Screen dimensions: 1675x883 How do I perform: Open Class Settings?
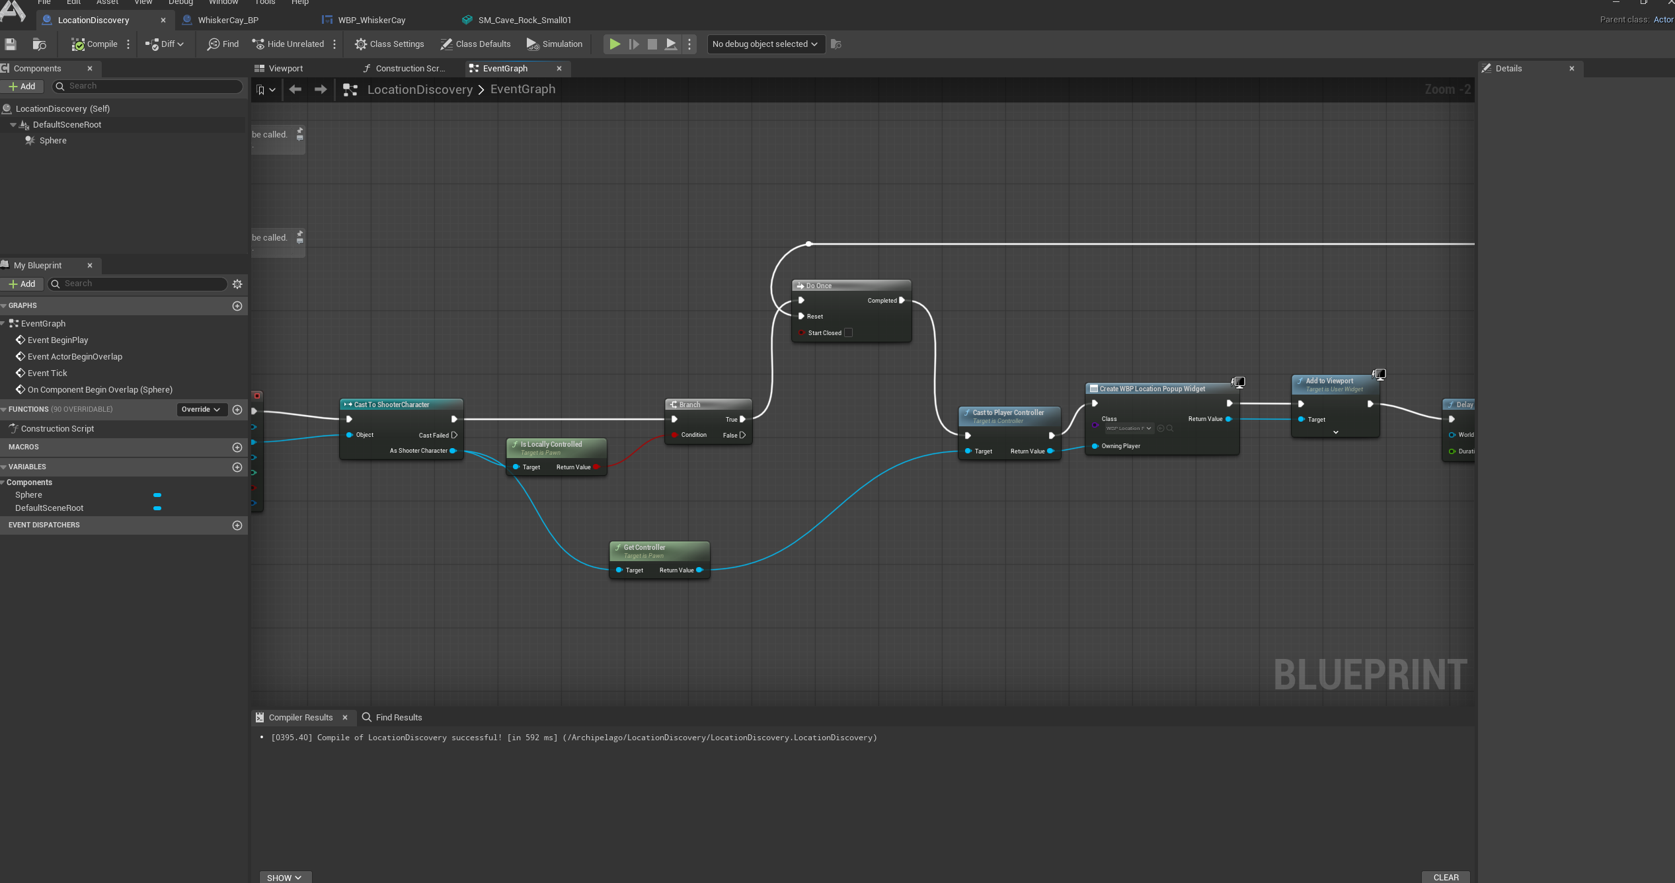tap(389, 44)
